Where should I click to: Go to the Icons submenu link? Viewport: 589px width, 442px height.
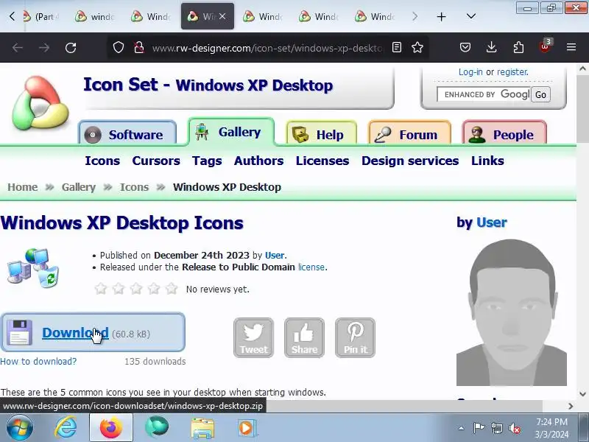coord(102,161)
